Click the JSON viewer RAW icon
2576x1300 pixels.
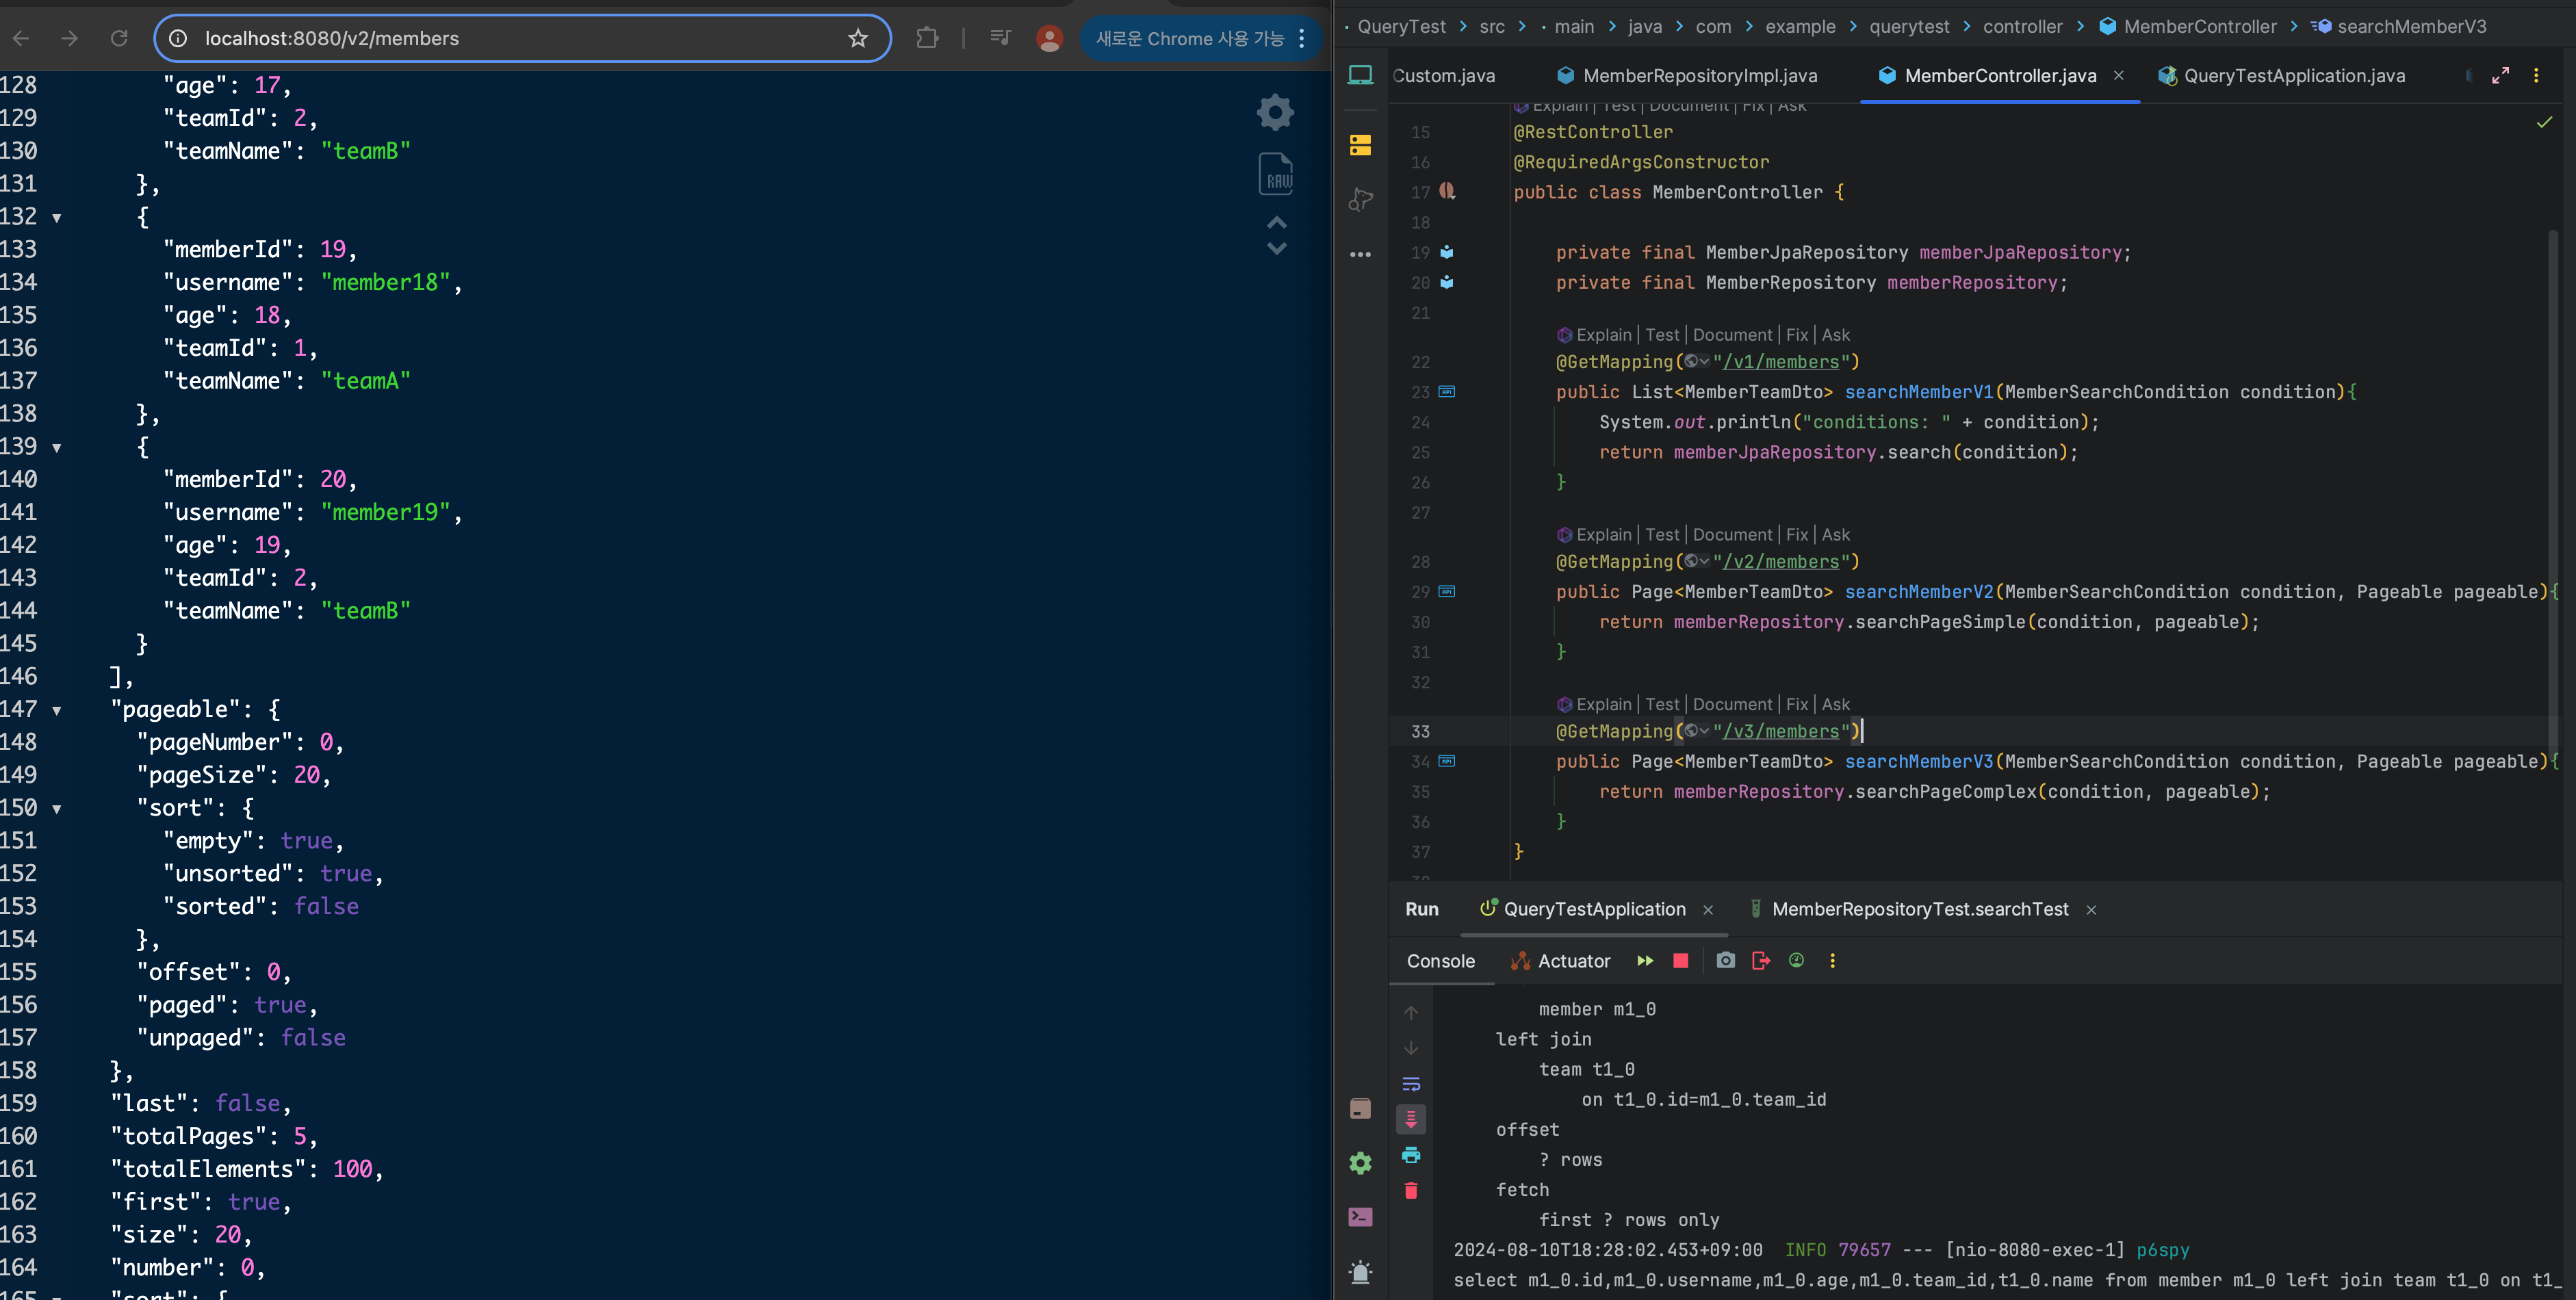(1276, 175)
